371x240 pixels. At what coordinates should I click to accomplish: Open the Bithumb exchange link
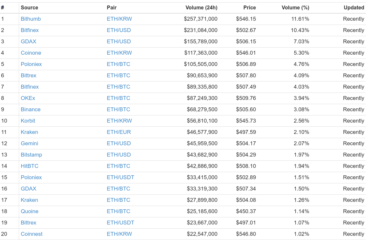point(31,19)
